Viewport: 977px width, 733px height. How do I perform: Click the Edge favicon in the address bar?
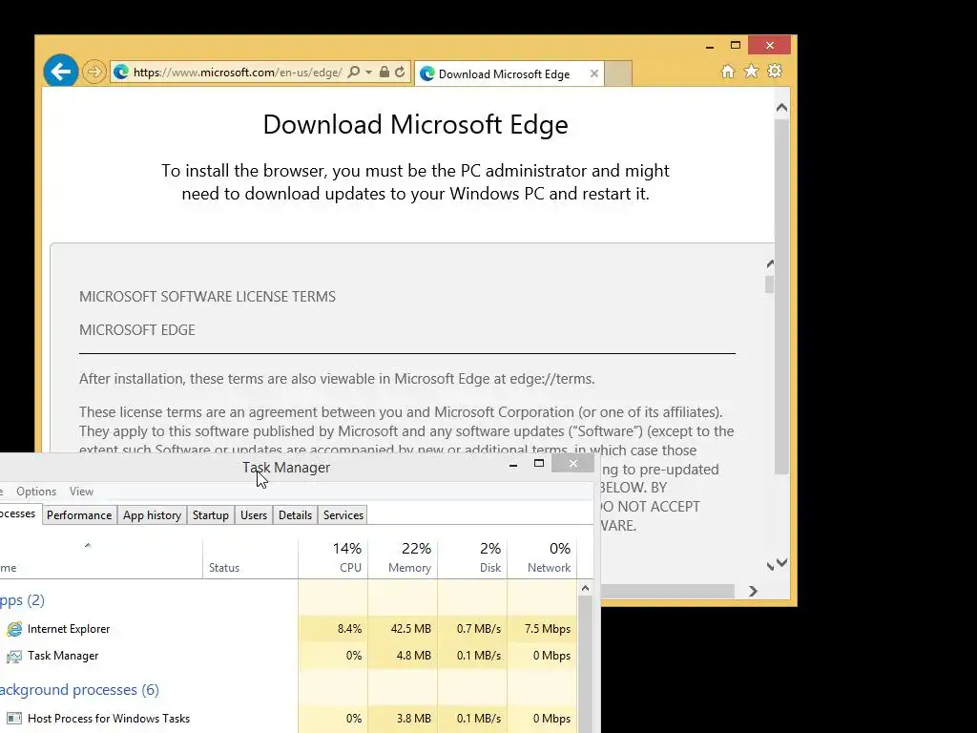coord(121,73)
